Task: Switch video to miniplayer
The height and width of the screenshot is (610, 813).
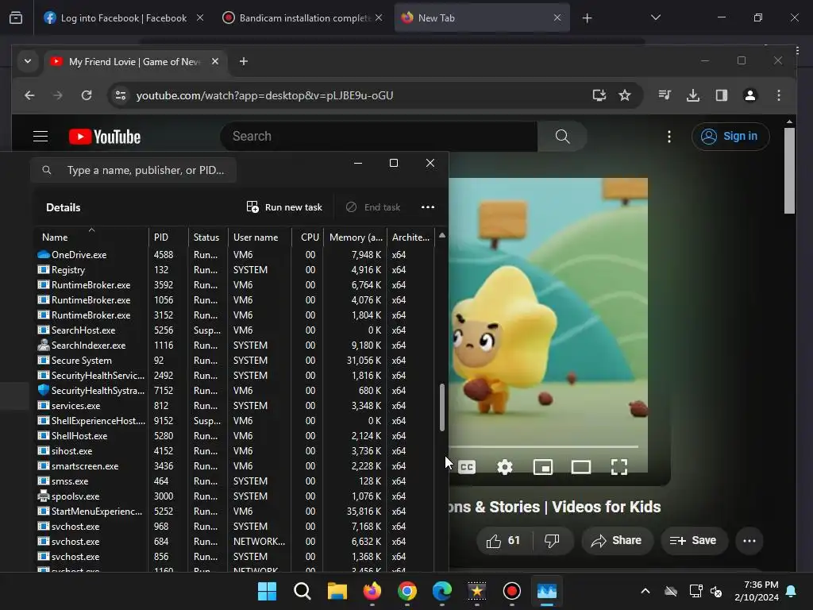Action: point(543,467)
